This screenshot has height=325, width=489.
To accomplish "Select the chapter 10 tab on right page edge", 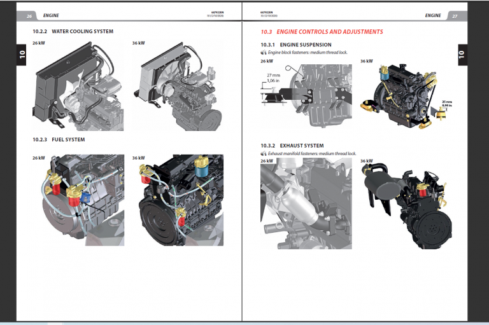I will pyautogui.click(x=462, y=55).
